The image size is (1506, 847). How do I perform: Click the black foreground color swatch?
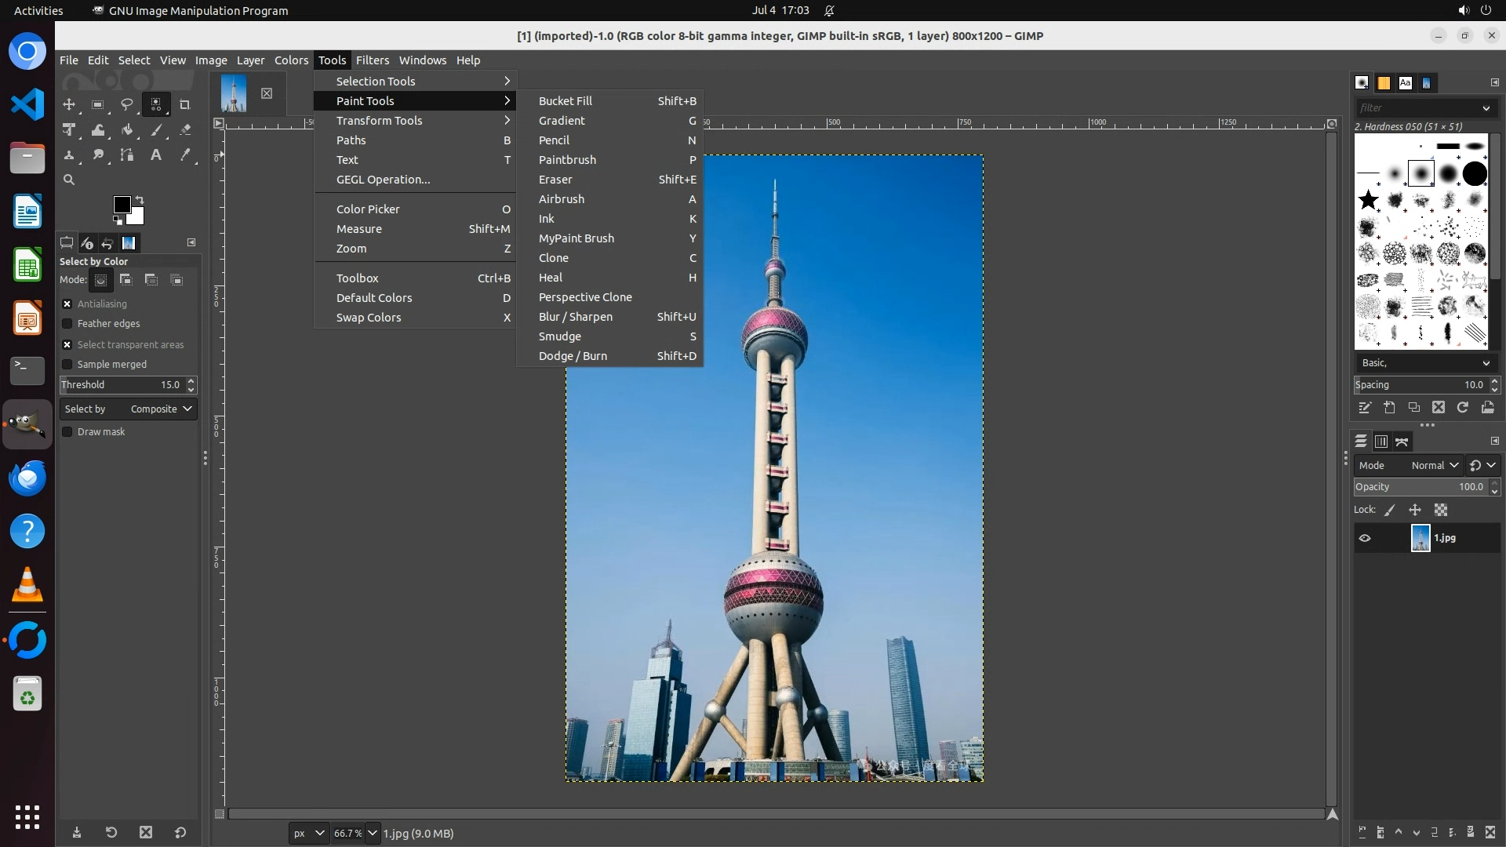(x=122, y=205)
